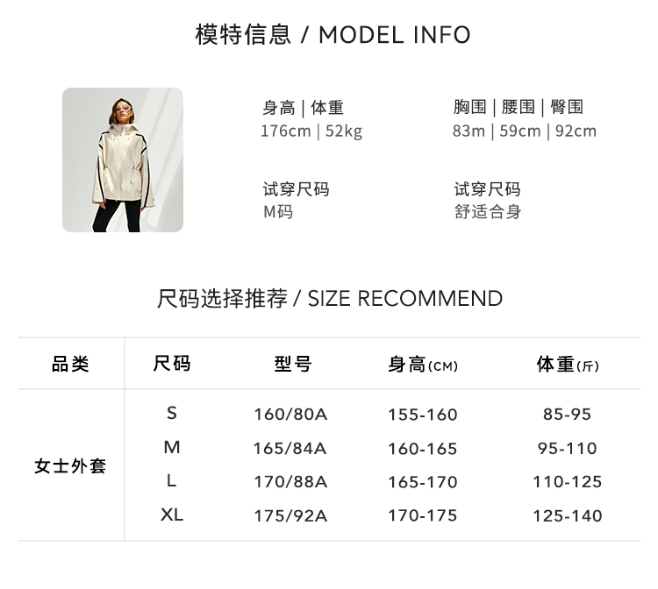Click the 舒适合身 fit description

click(488, 212)
